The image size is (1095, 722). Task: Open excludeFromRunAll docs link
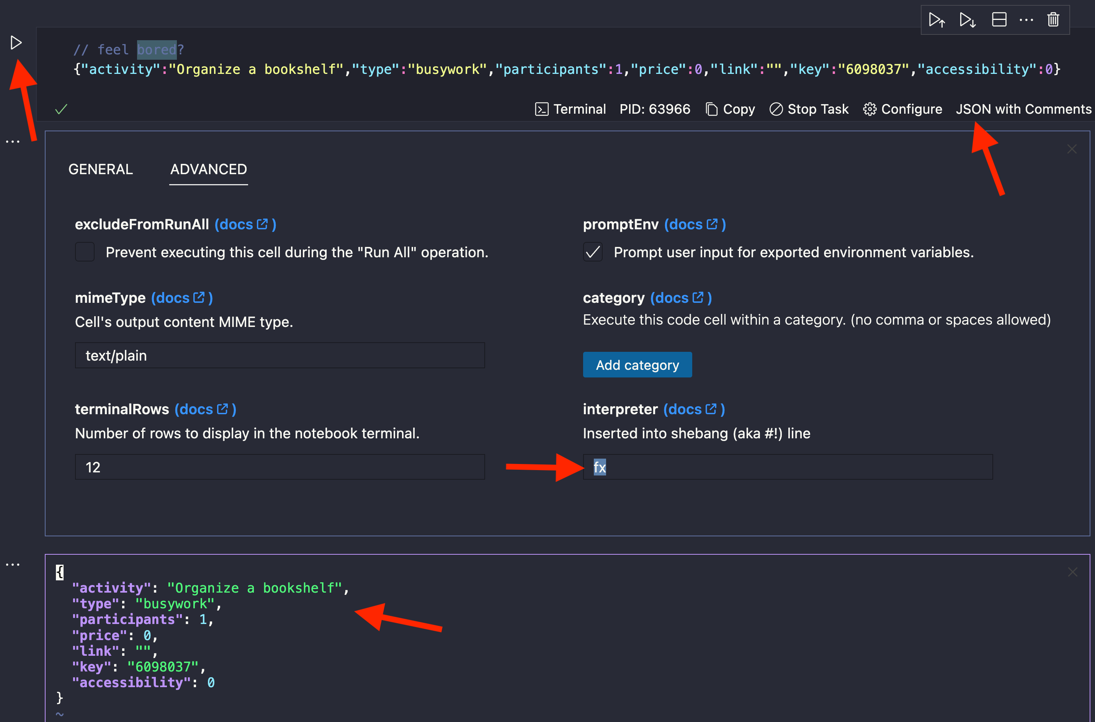point(245,224)
